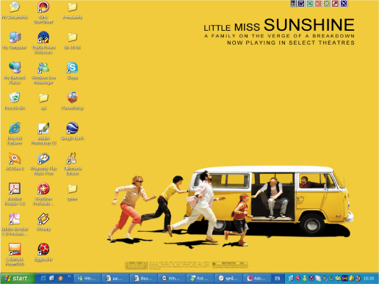Open the Skype desktop shortcut
The height and width of the screenshot is (284, 379).
(x=72, y=71)
